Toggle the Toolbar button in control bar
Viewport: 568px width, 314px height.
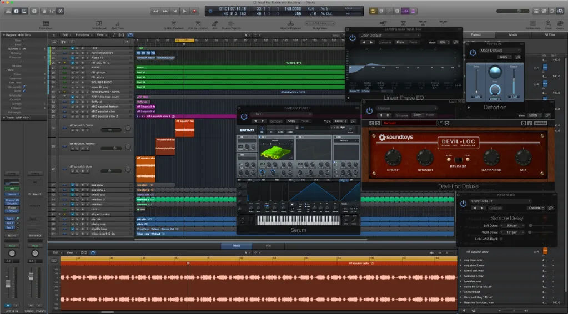click(24, 11)
